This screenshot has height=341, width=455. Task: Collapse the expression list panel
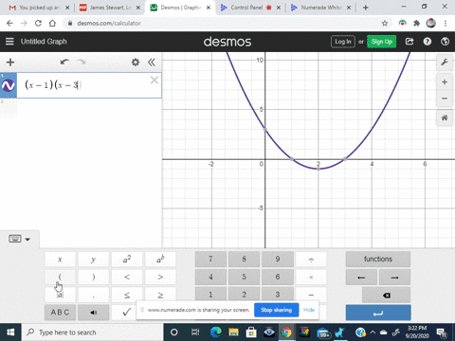(152, 63)
